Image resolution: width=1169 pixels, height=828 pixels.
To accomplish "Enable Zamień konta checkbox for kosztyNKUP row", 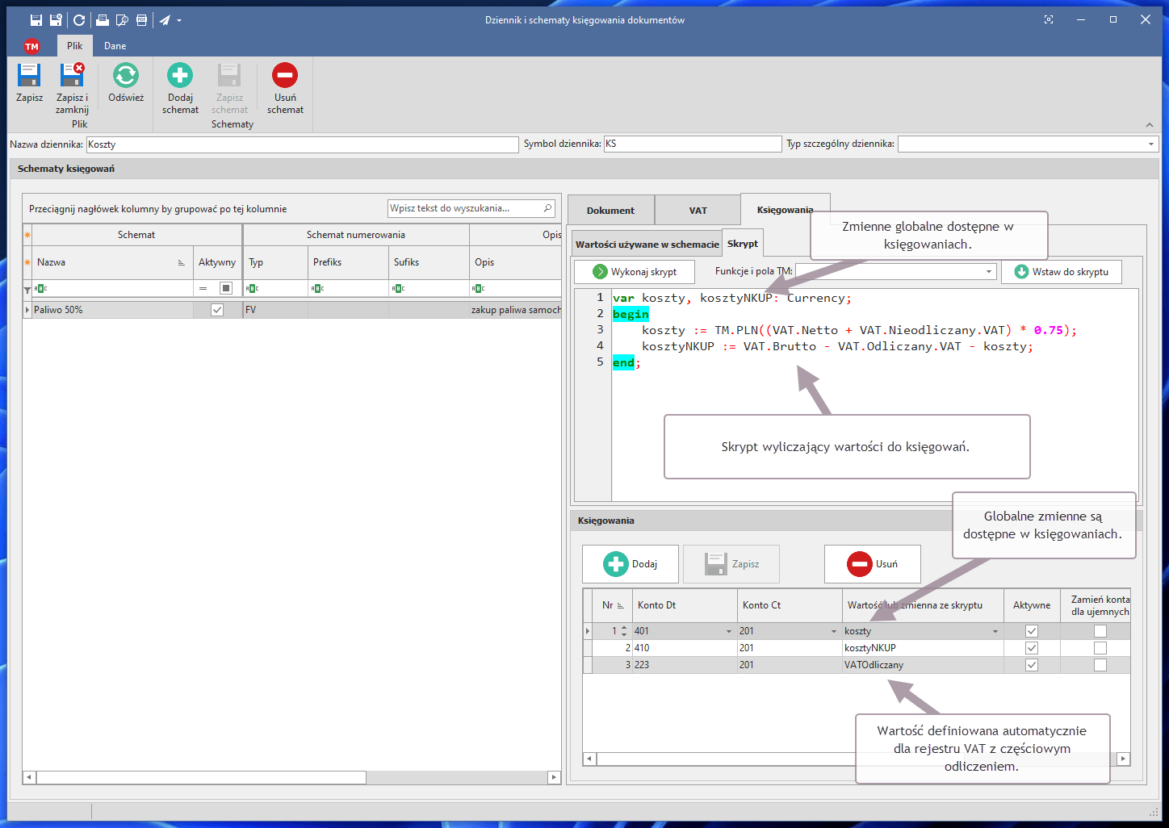I will point(1100,648).
